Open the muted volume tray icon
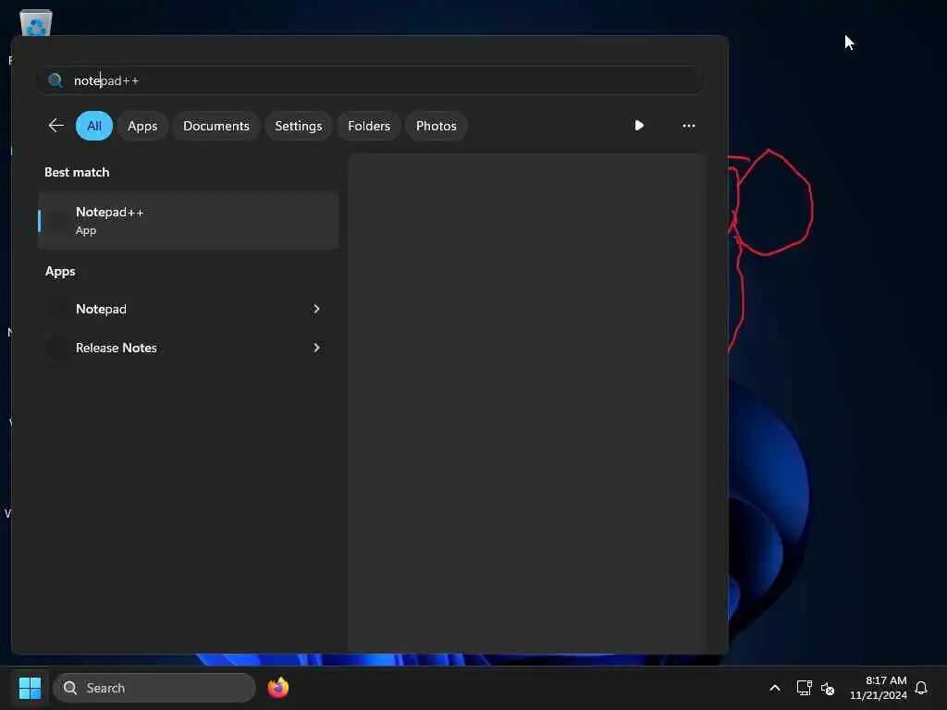Viewport: 947px width, 710px height. click(x=828, y=688)
